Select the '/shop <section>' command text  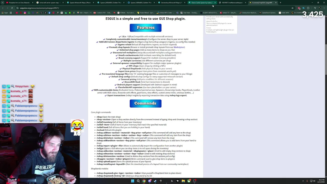pos(104,119)
